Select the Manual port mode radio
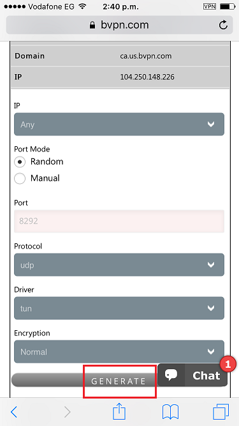239x426 pixels. pyautogui.click(x=20, y=178)
